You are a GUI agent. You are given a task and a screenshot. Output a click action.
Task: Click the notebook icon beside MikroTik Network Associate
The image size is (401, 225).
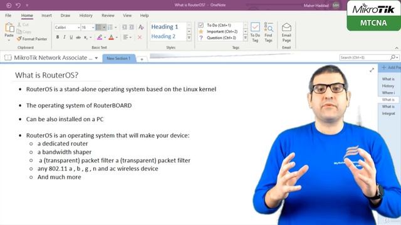(8, 57)
